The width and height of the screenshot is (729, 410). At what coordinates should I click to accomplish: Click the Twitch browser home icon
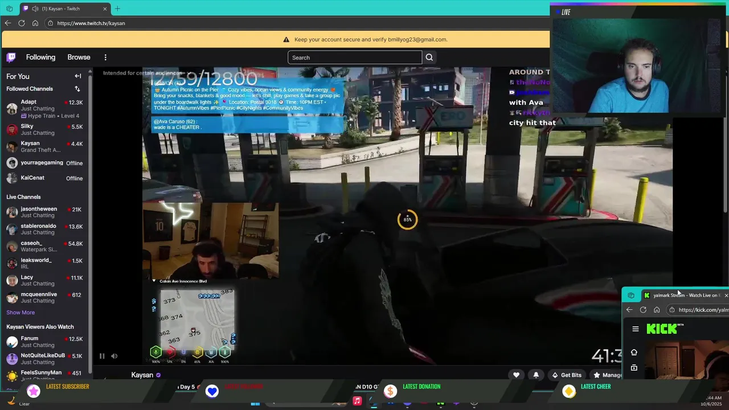pos(35,23)
